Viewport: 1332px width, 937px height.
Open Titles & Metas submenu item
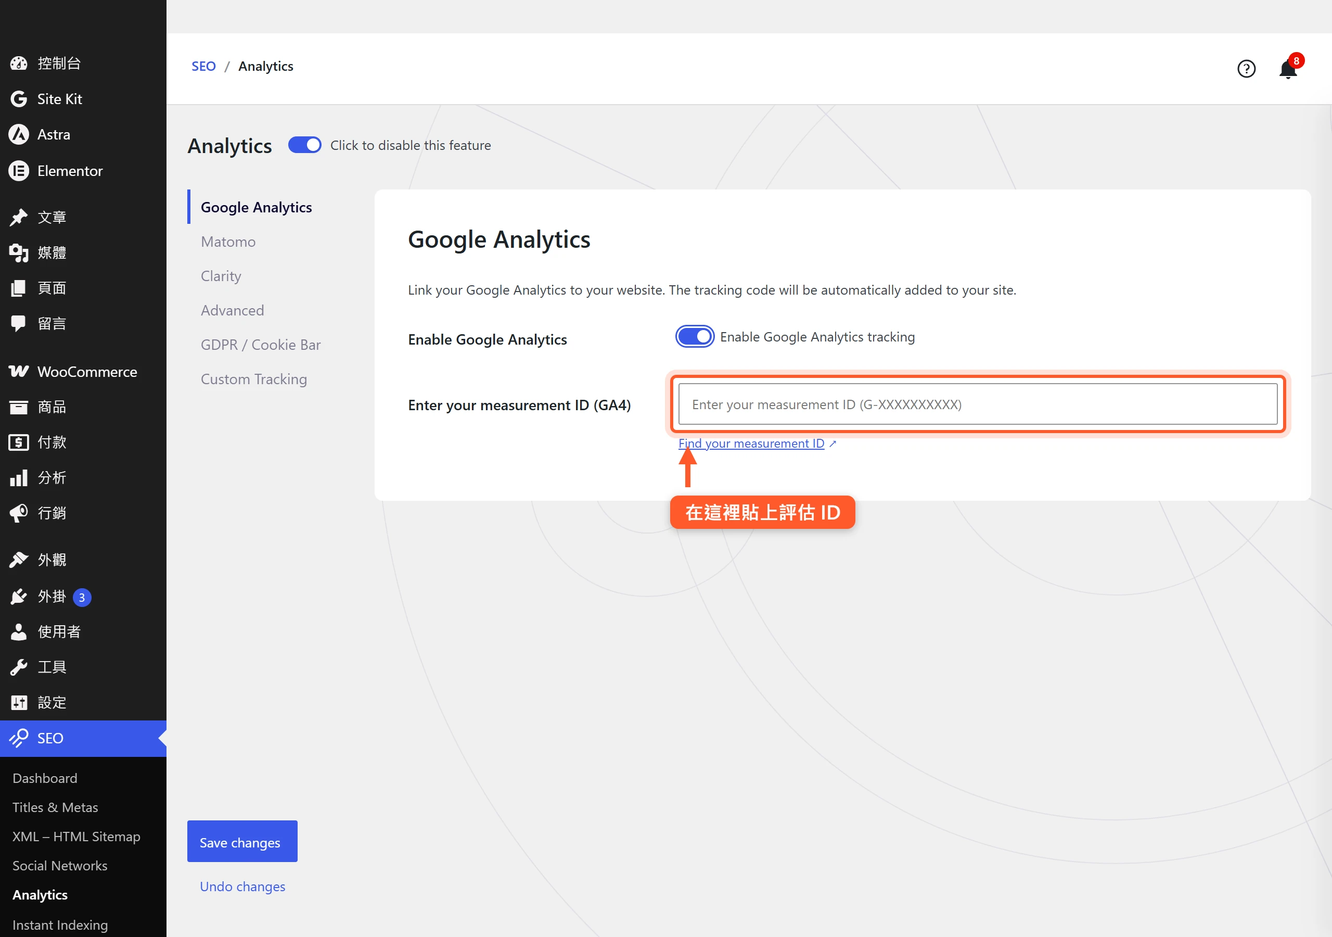tap(55, 807)
